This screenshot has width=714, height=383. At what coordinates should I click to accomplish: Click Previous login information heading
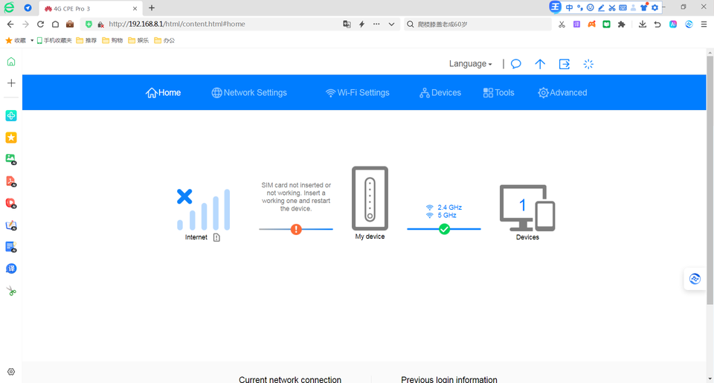pyautogui.click(x=449, y=379)
